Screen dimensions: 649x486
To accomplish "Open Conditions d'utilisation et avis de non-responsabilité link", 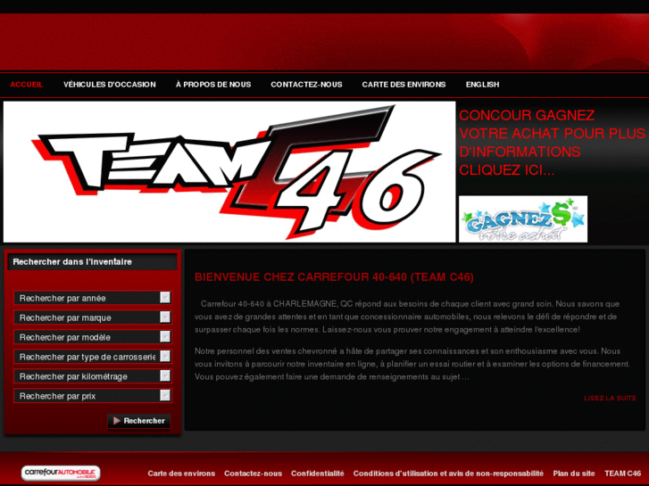I will pos(448,474).
